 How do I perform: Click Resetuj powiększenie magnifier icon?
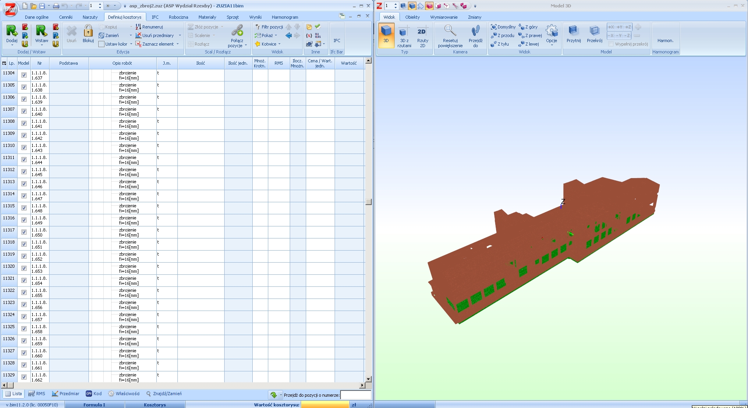450,31
